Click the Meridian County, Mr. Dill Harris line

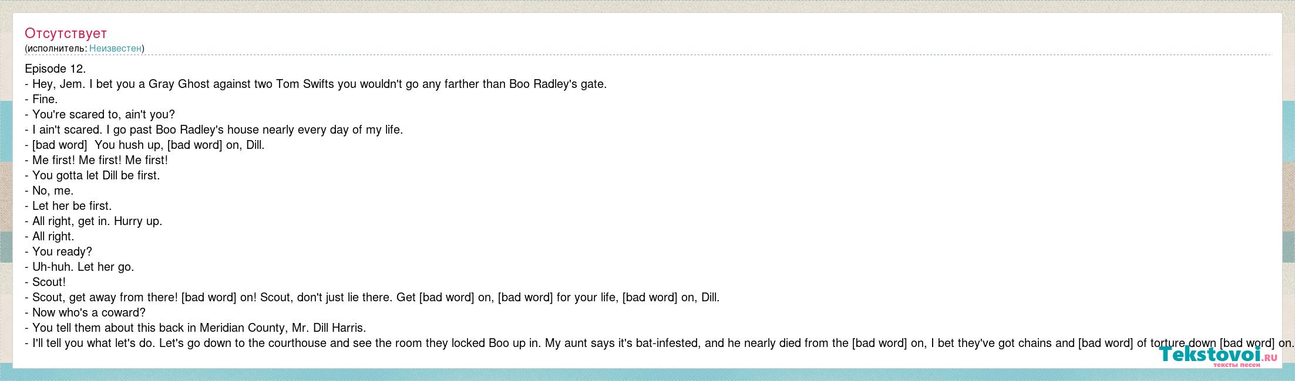[x=196, y=328]
